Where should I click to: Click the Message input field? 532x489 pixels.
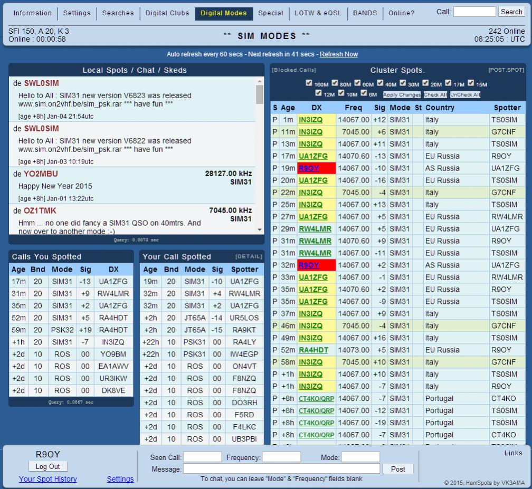tap(281, 469)
